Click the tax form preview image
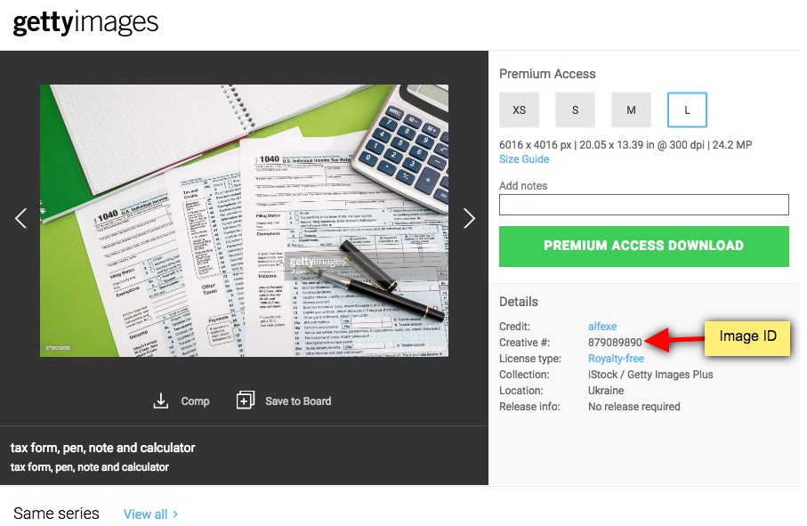Image resolution: width=807 pixels, height=526 pixels. point(244,221)
